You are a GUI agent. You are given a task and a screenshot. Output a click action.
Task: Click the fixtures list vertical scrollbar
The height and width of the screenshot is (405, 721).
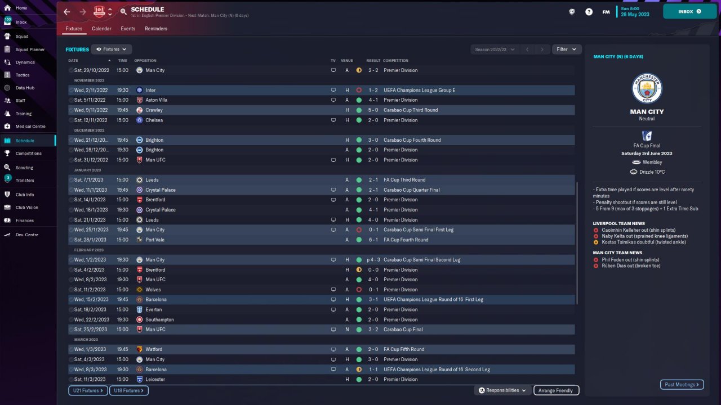pyautogui.click(x=577, y=244)
